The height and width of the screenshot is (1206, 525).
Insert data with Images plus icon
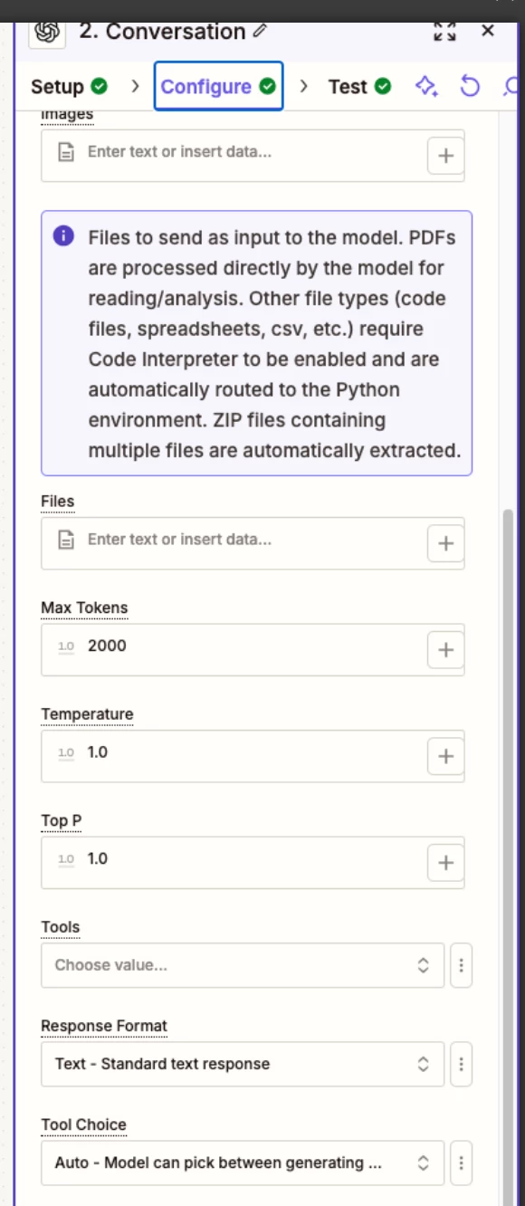445,156
